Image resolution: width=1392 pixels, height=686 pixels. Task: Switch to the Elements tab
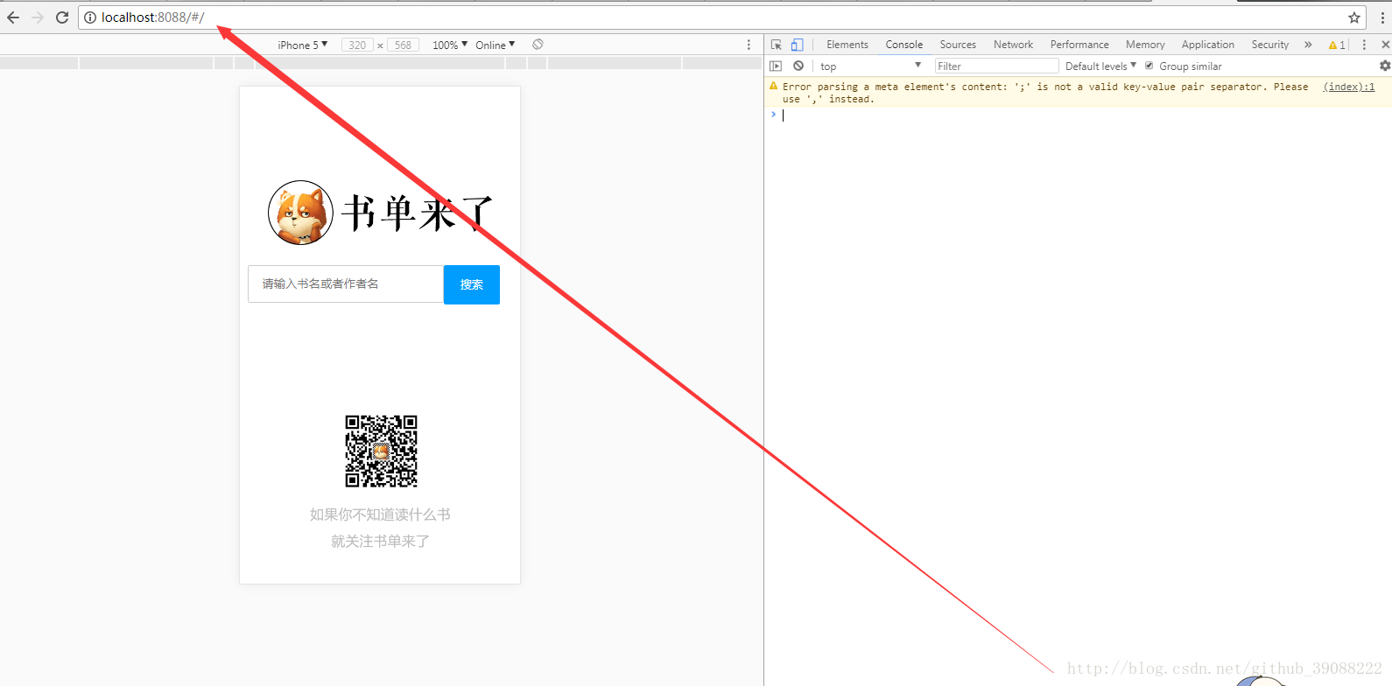pos(847,45)
